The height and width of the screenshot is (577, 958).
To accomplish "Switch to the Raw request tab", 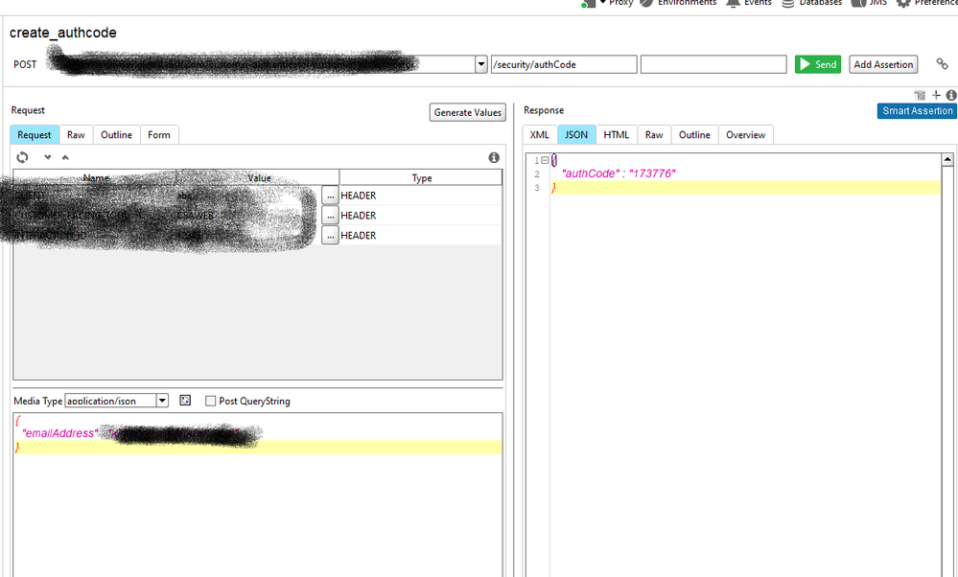I will 76,134.
